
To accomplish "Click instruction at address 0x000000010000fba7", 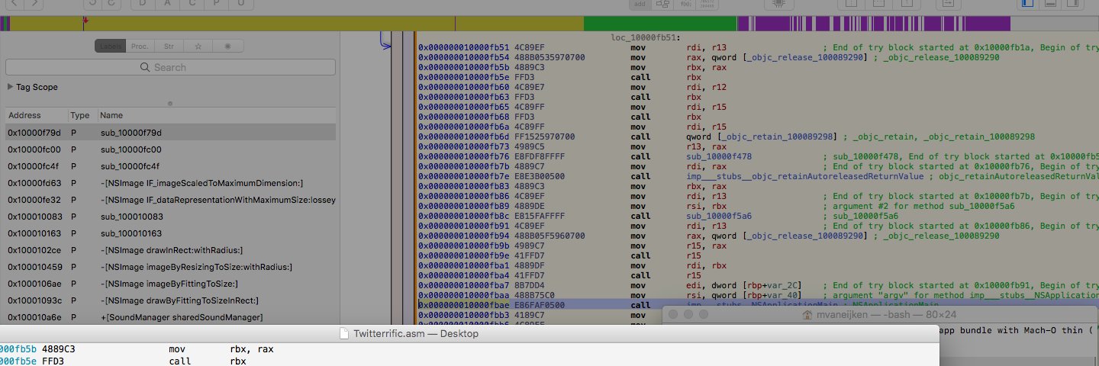I will 759,285.
